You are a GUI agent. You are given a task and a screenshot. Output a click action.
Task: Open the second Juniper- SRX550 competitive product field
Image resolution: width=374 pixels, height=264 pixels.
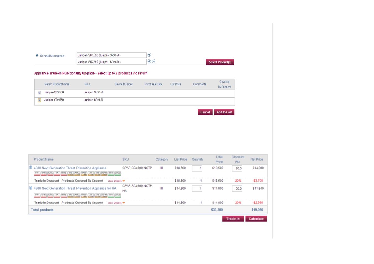click(x=111, y=62)
